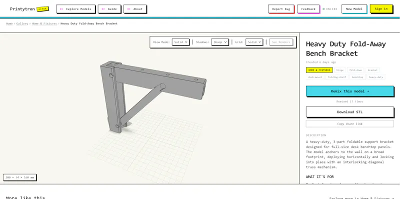Open the Guide page
400x199 pixels.
tap(109, 9)
